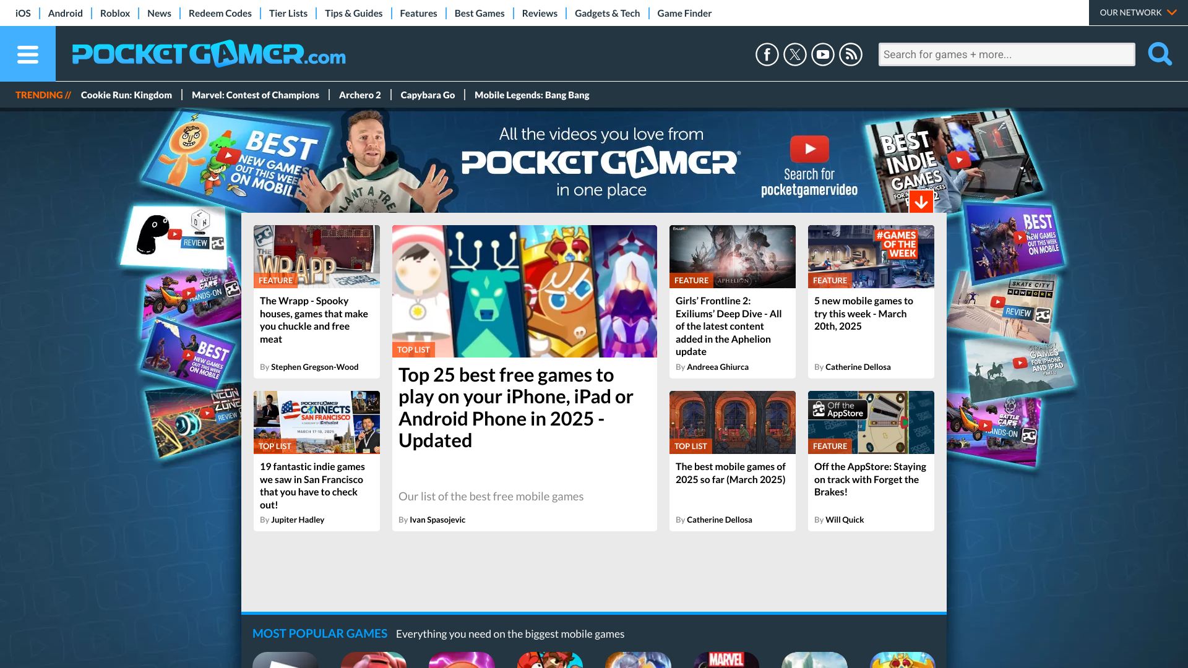Open Off the AppStore article thumbnail
Viewport: 1188px width, 668px height.
coord(871,422)
